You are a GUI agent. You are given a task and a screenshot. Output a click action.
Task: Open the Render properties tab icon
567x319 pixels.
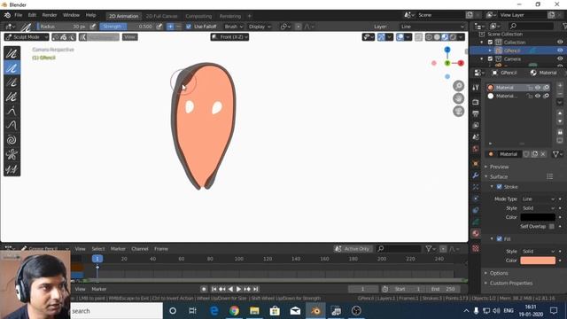point(476,103)
